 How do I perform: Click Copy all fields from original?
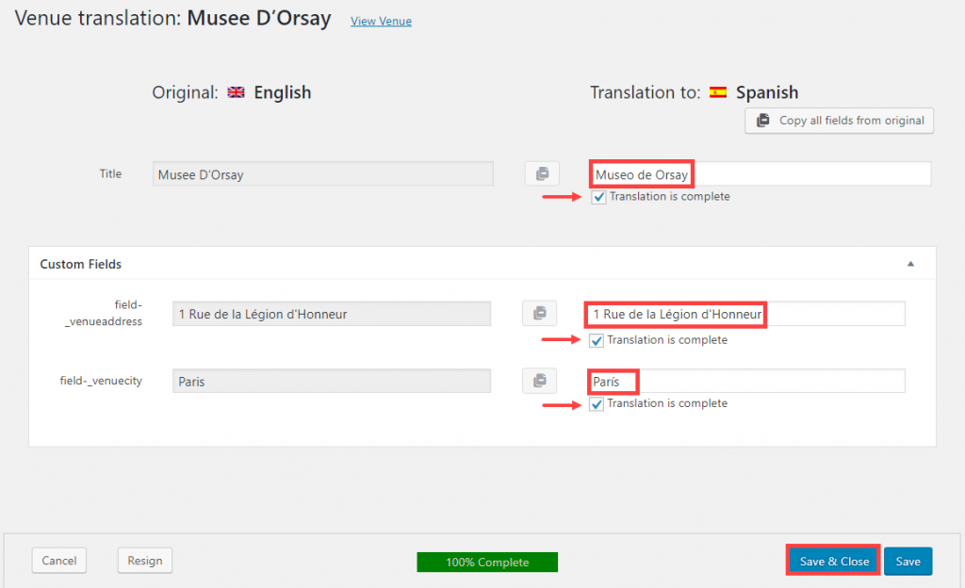point(840,121)
